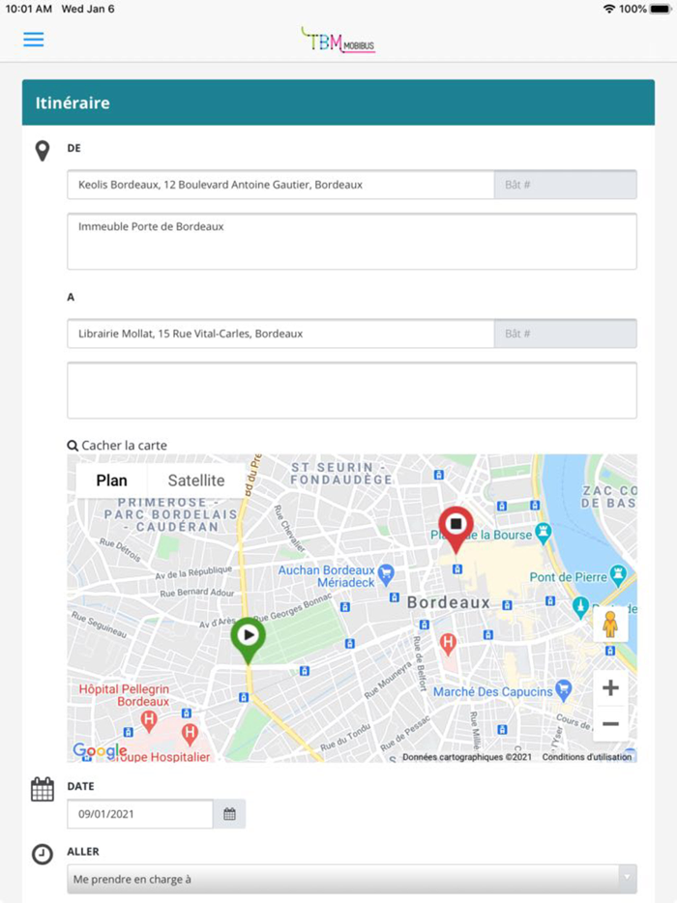Zoom in on the map
The image size is (677, 903).
[x=610, y=687]
